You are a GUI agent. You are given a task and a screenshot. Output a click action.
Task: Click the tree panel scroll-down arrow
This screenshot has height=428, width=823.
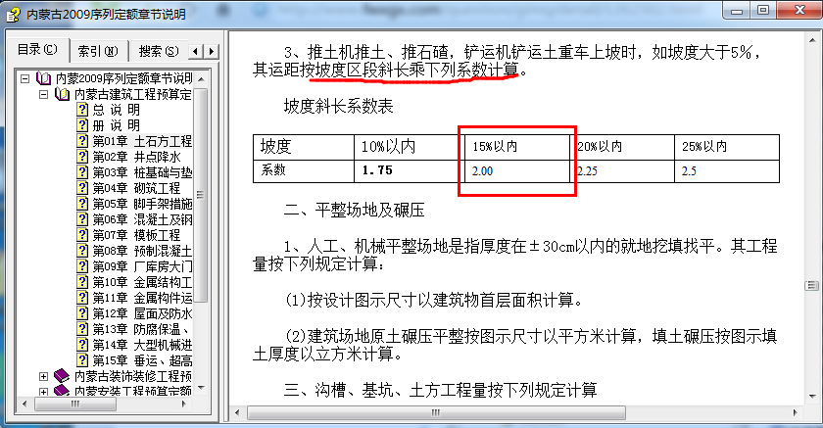(x=201, y=388)
